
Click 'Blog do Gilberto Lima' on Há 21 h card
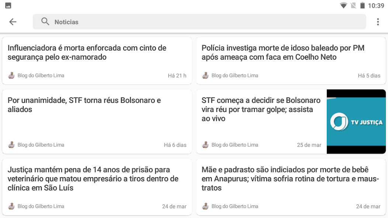41,75
